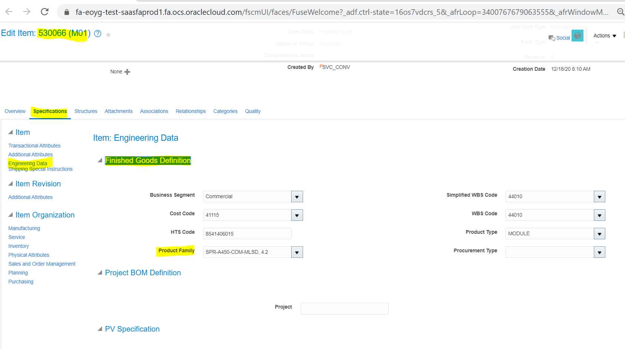Reload the page with the refresh icon
Screen dimensions: 625x349
[44, 11]
